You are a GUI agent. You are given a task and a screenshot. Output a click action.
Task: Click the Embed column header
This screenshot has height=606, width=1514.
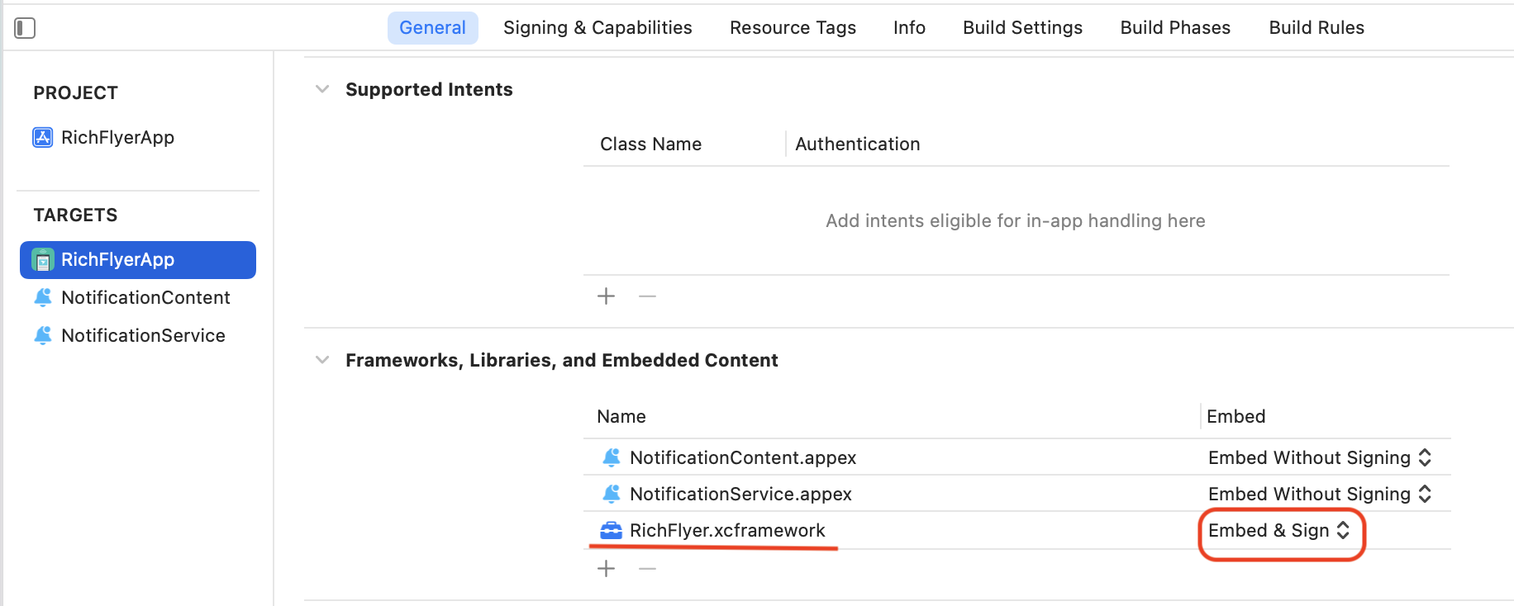pyautogui.click(x=1235, y=416)
